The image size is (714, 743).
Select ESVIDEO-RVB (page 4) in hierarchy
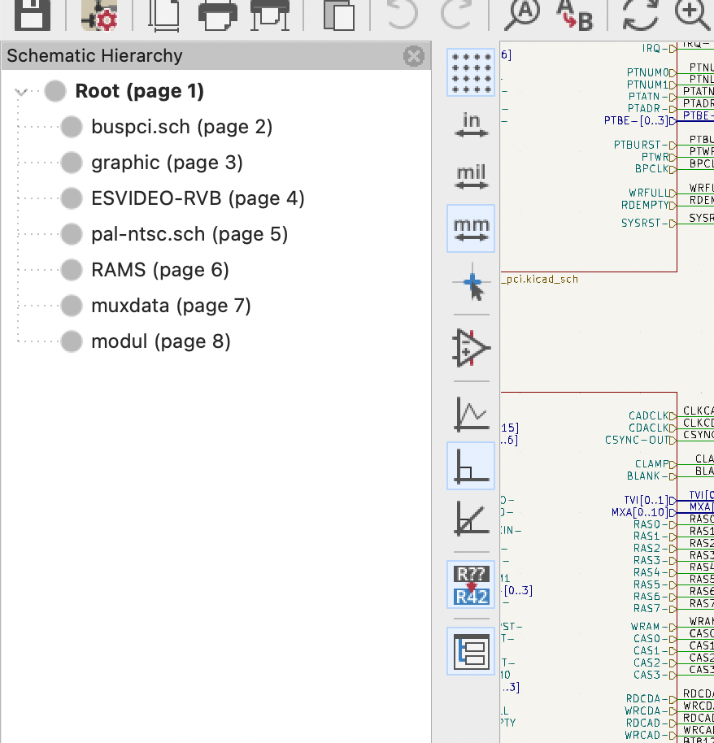click(x=198, y=198)
